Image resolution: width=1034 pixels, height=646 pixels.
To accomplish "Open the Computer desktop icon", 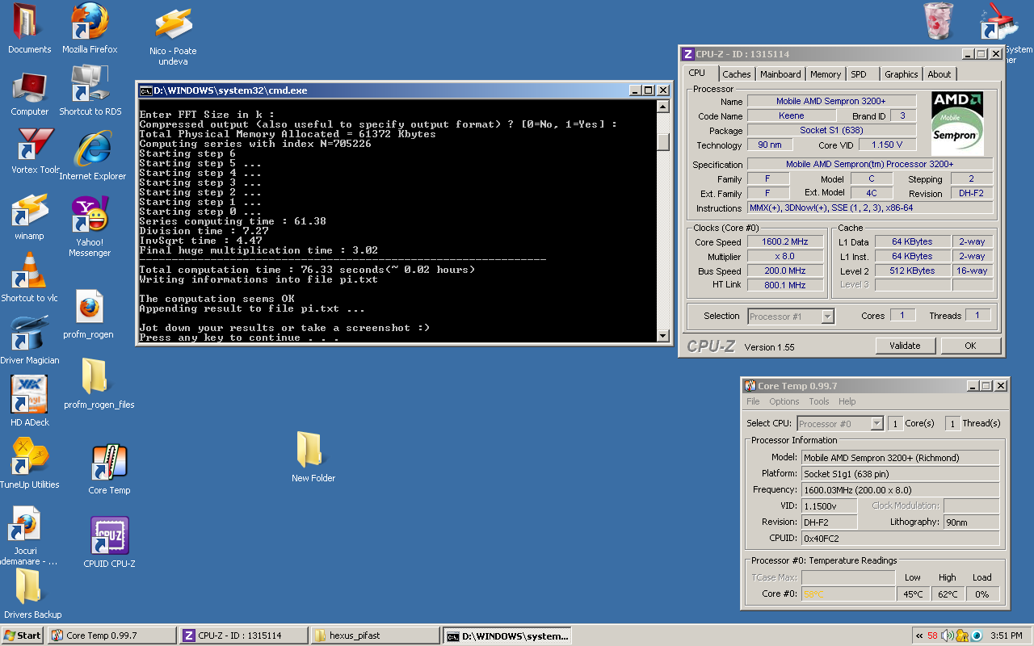I will pyautogui.click(x=29, y=93).
